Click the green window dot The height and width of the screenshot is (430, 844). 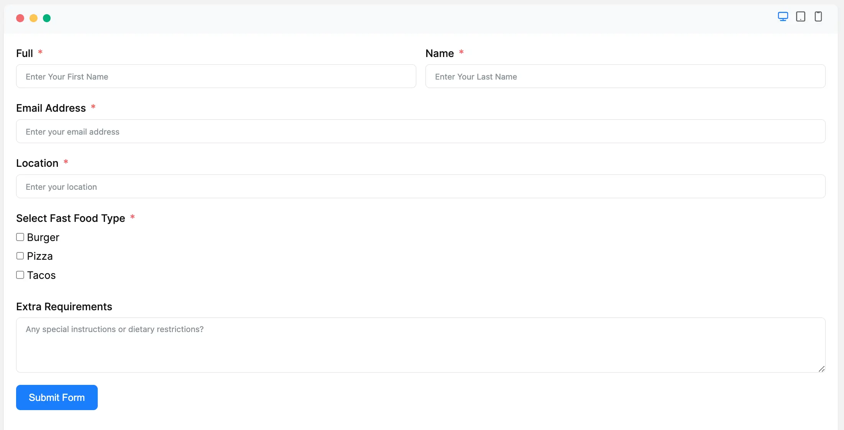(47, 18)
